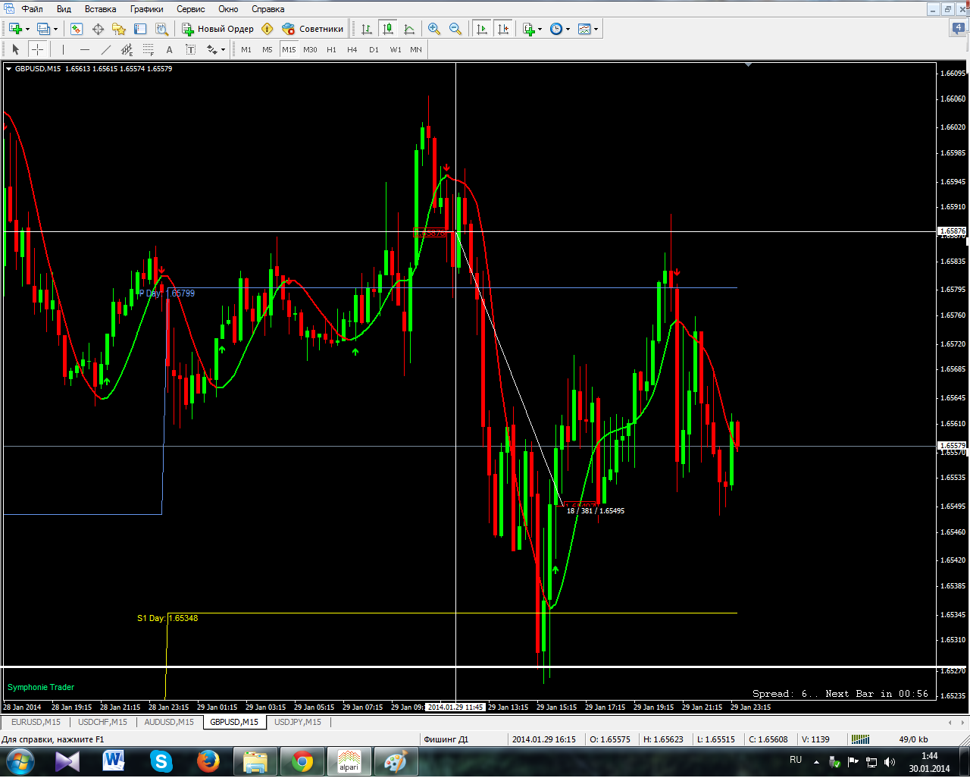The image size is (970, 778).
Task: Show the Market Watch window
Action: point(77,29)
